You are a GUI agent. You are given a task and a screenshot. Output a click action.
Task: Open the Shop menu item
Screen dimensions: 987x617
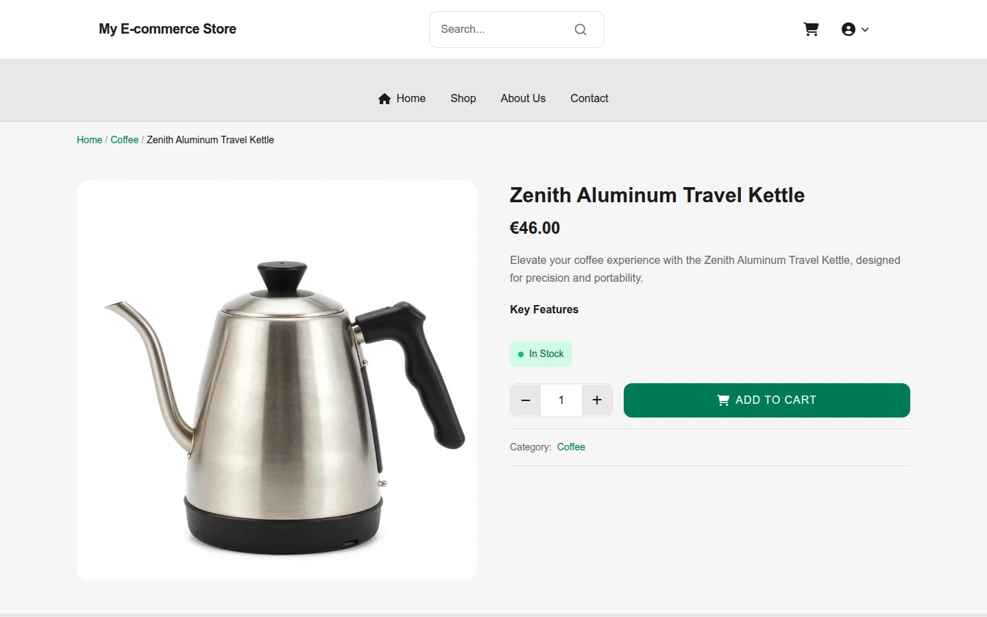tap(463, 99)
